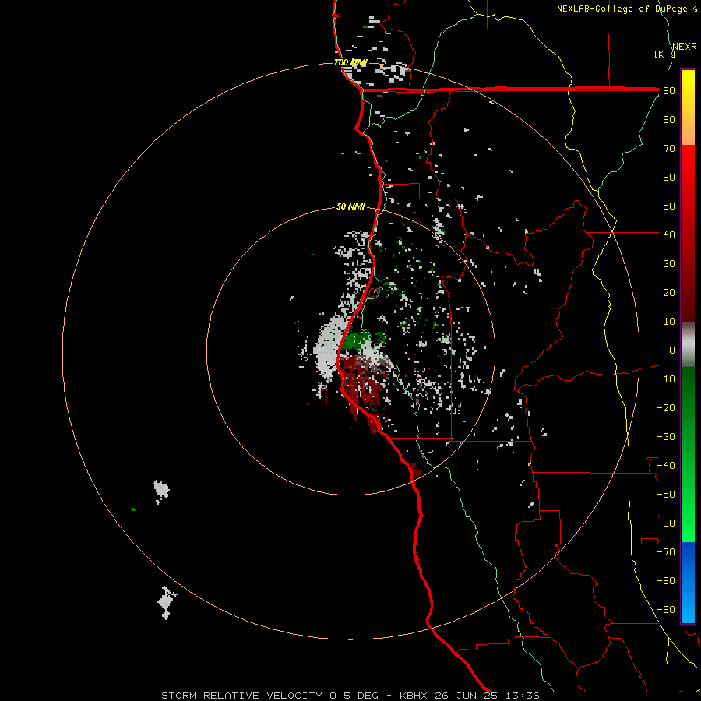This screenshot has height=701, width=701.
Task: Click the positive 50 scale value
Action: click(669, 206)
